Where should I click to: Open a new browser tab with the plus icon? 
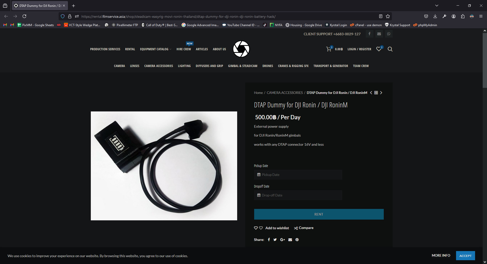74,6
